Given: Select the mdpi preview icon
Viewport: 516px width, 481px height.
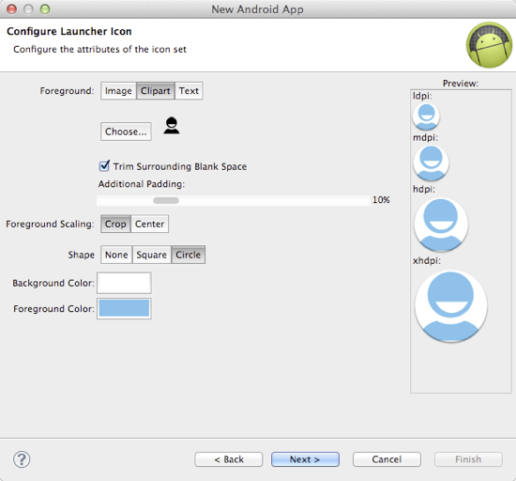Looking at the screenshot, I should [431, 163].
